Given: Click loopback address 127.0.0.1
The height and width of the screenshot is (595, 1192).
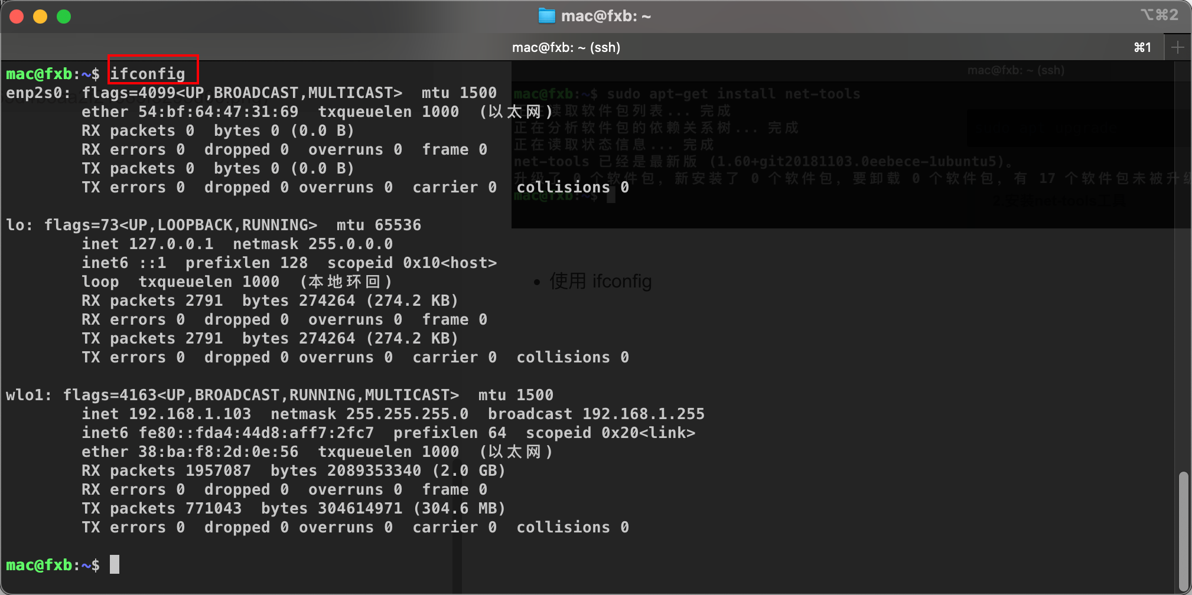Looking at the screenshot, I should pyautogui.click(x=171, y=244).
